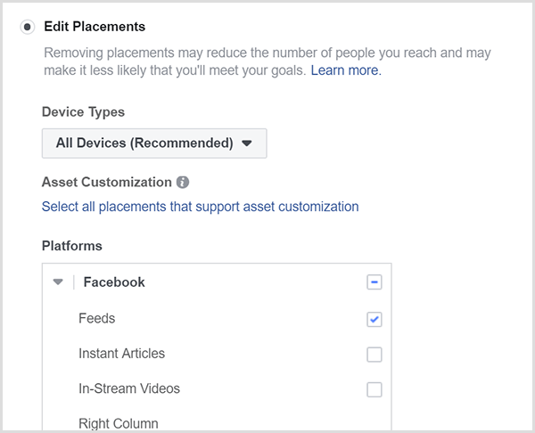Click the In-Stream Videos placement label
Viewport: 535px width, 433px height.
(x=129, y=388)
